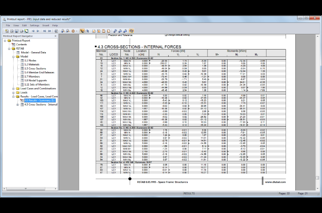Click the last of the three blue link icons

coord(125,31)
